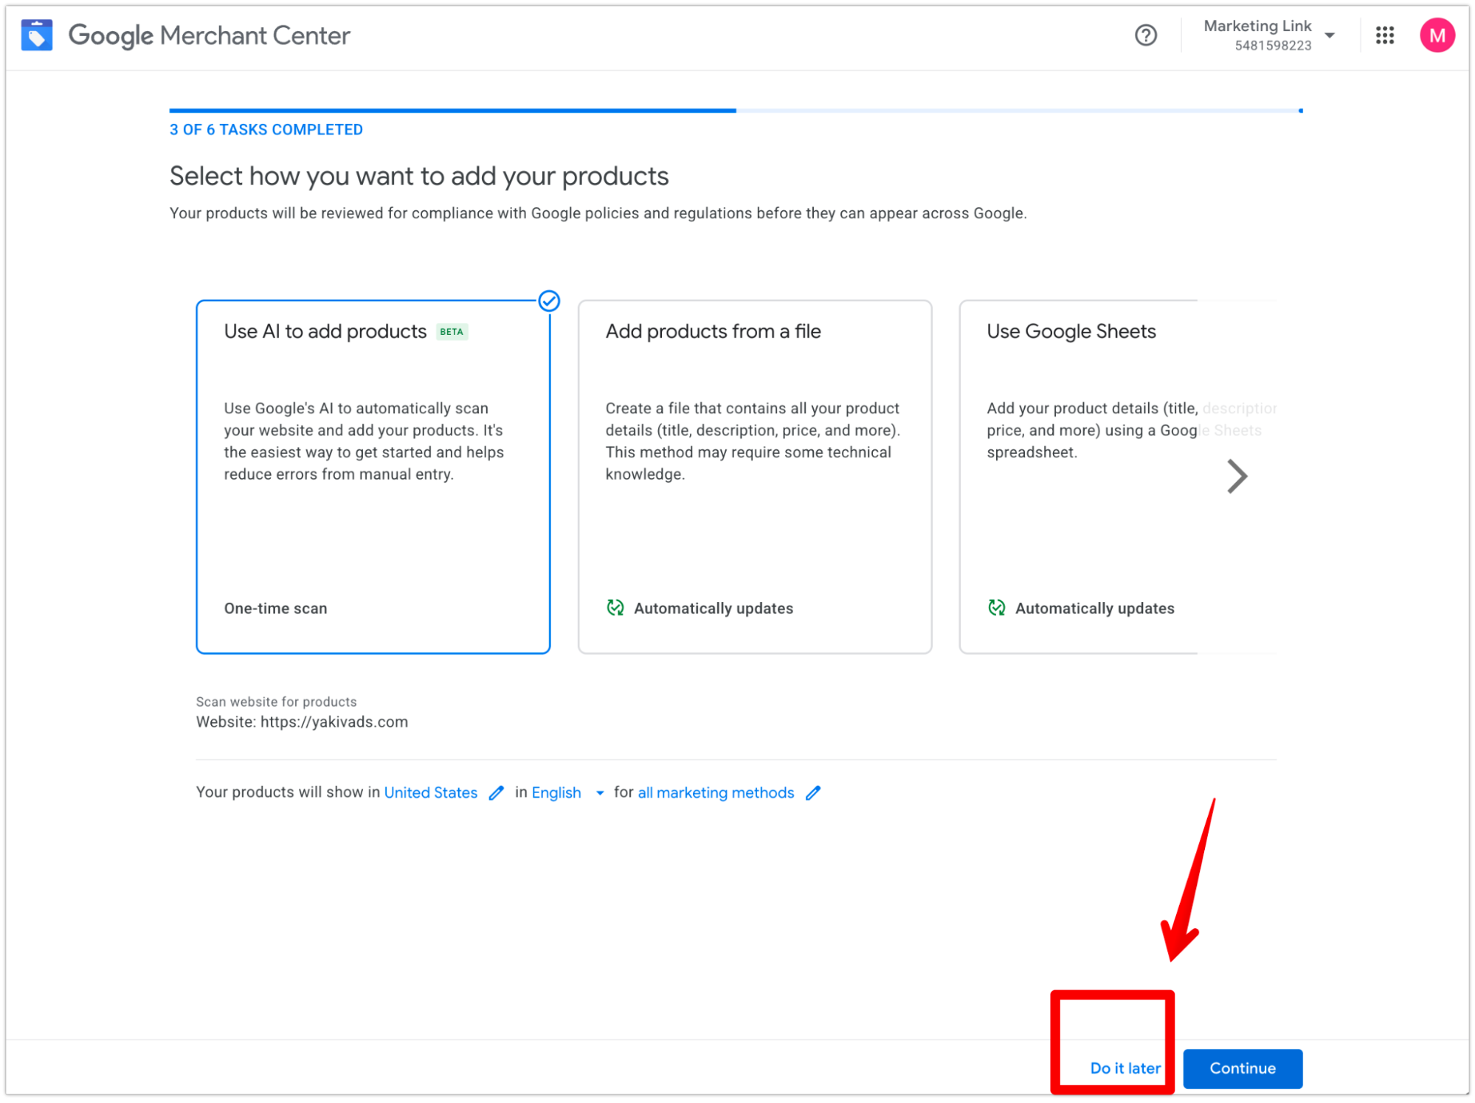Click the tasks completed progress bar
This screenshot has height=1103, width=1475.
click(736, 110)
